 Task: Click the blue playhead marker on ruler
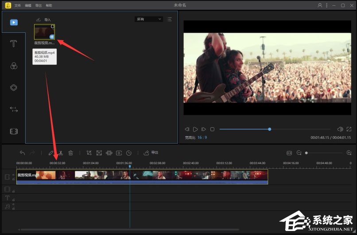[130, 167]
